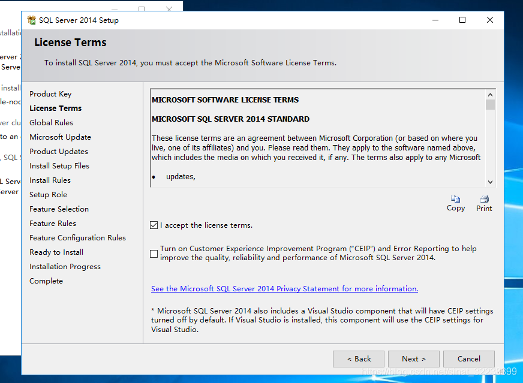523x383 pixels.
Task: Select the Setup Role step
Action: [x=49, y=195]
